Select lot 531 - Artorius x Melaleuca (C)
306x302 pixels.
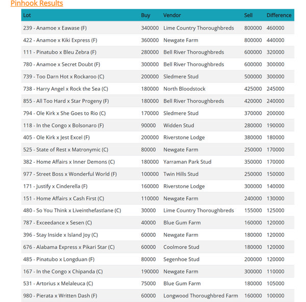pyautogui.click(x=58, y=284)
